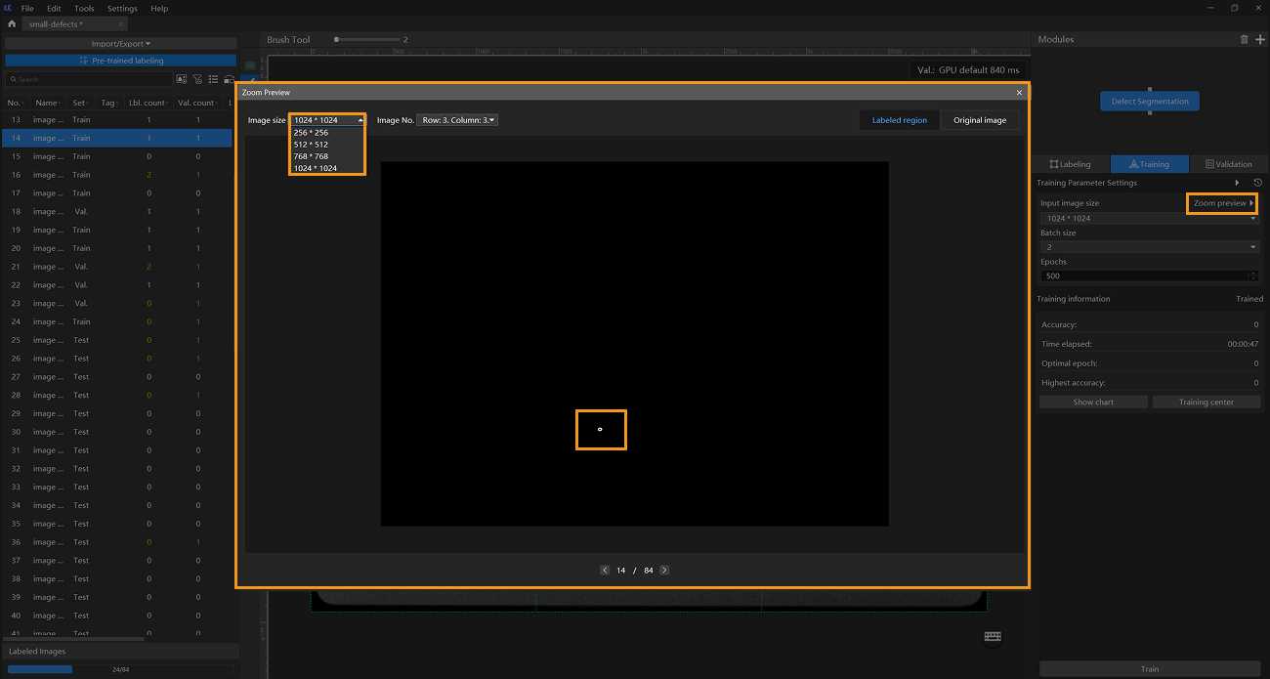Viewport: 1270px width, 679px height.
Task: Select highlighted image row number 14
Action: pyautogui.click(x=117, y=138)
